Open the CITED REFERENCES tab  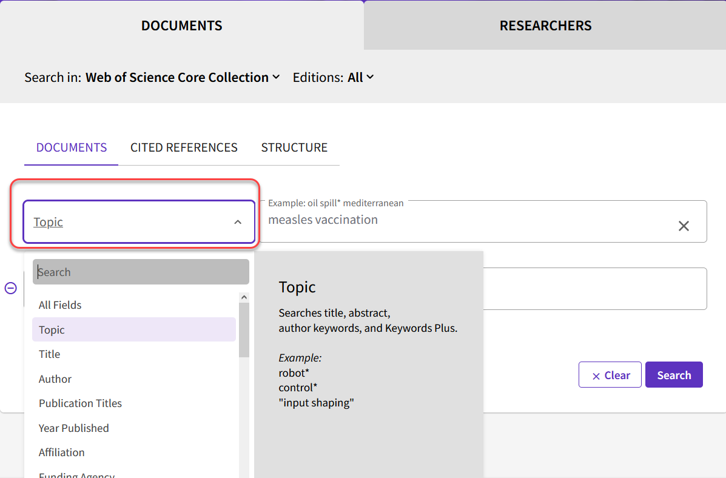(184, 148)
